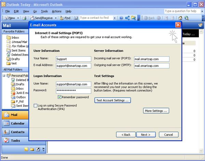Click the New mail item toolbar icon

pyautogui.click(x=10, y=18)
